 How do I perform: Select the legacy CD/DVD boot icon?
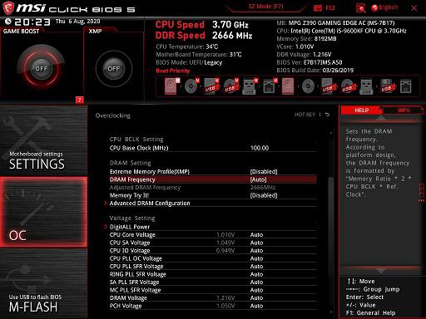pos(308,86)
